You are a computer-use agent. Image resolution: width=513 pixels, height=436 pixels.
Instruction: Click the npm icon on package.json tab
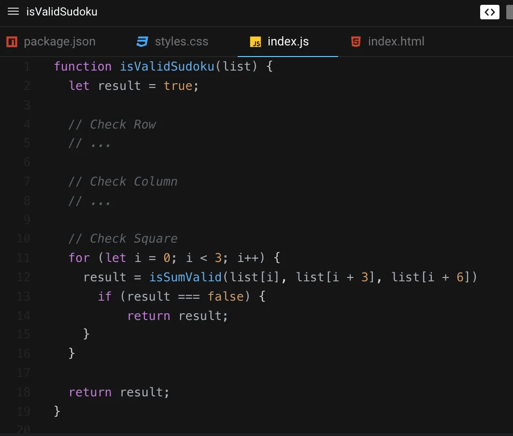point(11,42)
